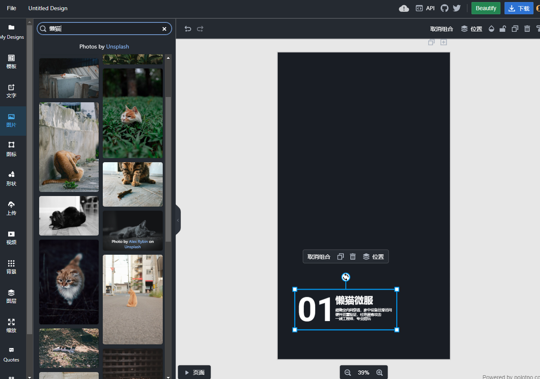This screenshot has width=540, height=379.
Task: Open the My Designs side tab
Action: click(11, 33)
